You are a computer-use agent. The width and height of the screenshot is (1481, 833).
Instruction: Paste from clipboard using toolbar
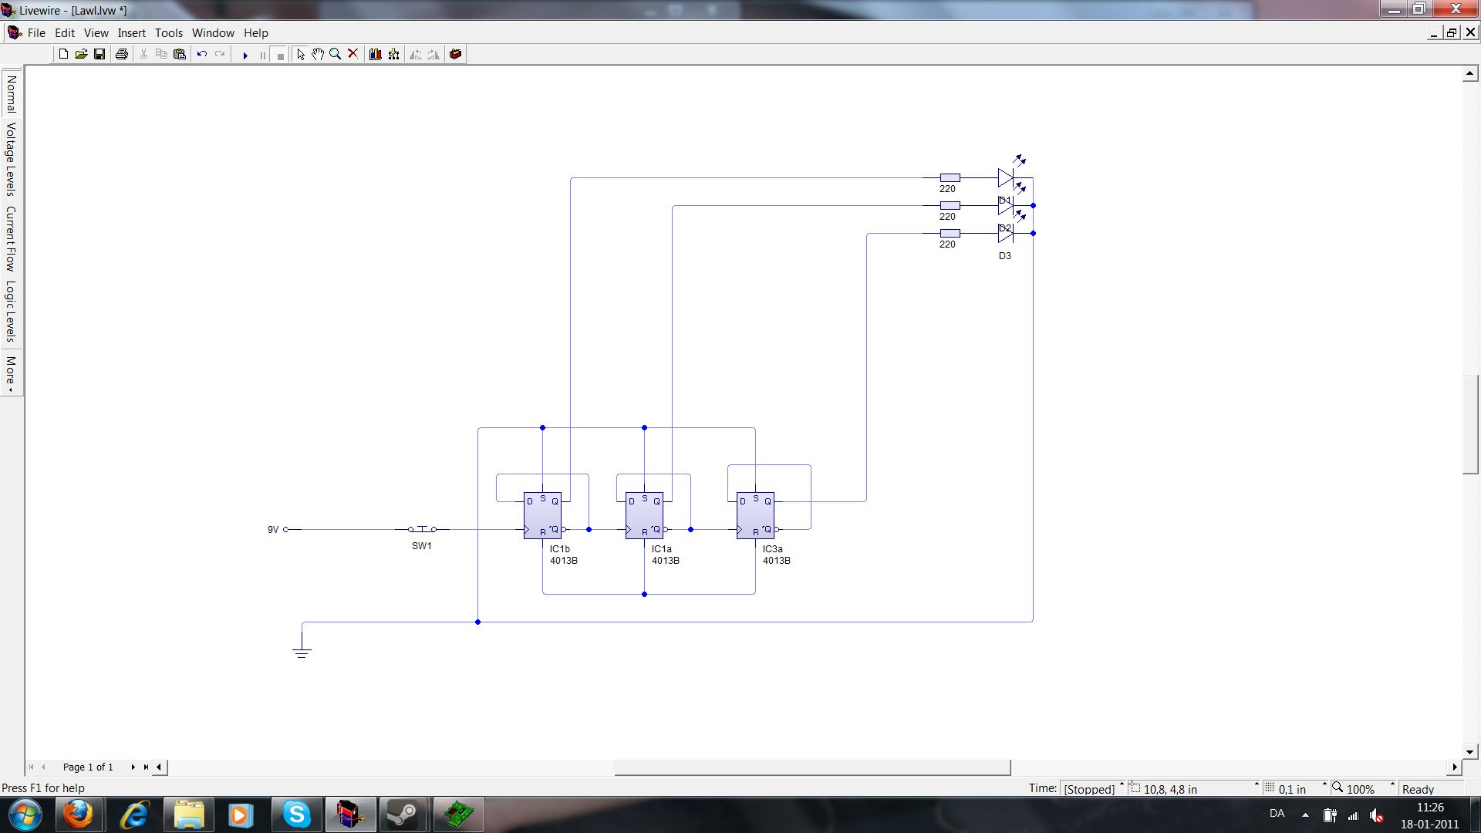pyautogui.click(x=180, y=54)
